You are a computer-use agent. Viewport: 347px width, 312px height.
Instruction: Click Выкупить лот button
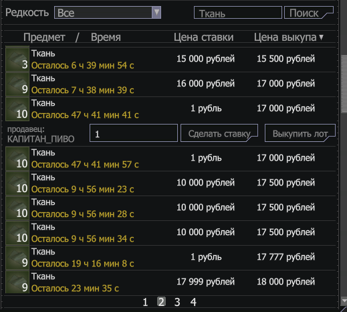[300, 133]
